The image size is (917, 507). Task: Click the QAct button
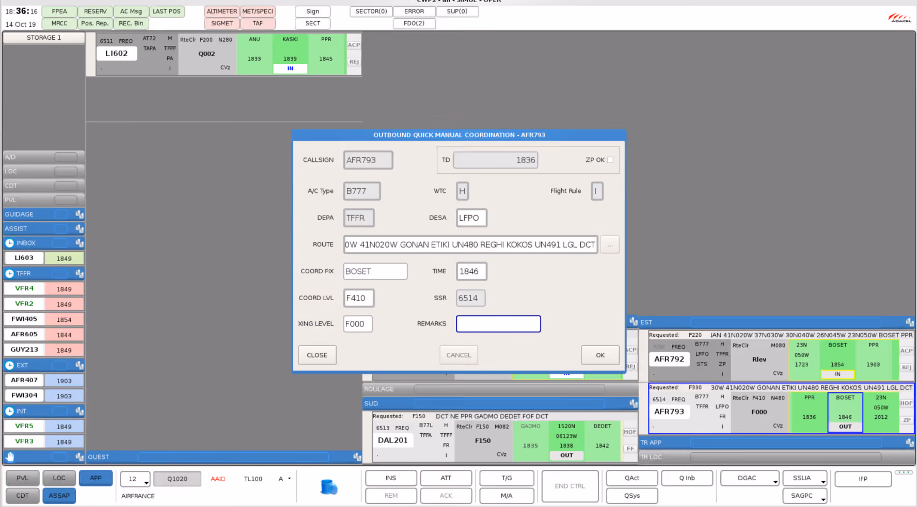tap(632, 478)
